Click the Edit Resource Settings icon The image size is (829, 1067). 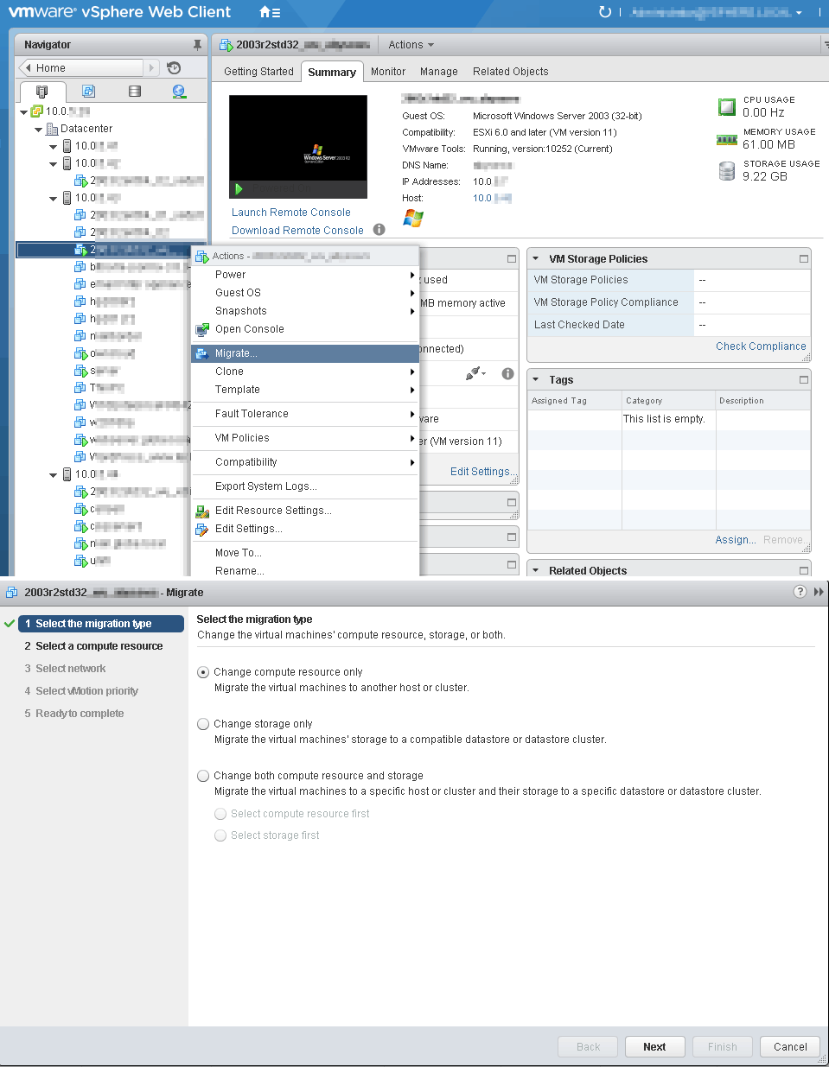pyautogui.click(x=202, y=511)
